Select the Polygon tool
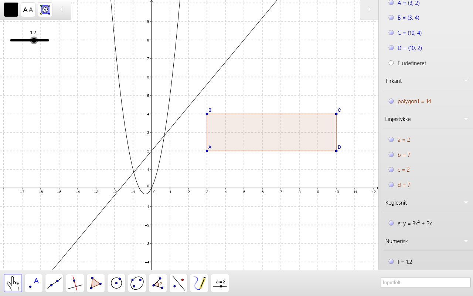The height and width of the screenshot is (296, 473). pyautogui.click(x=96, y=283)
